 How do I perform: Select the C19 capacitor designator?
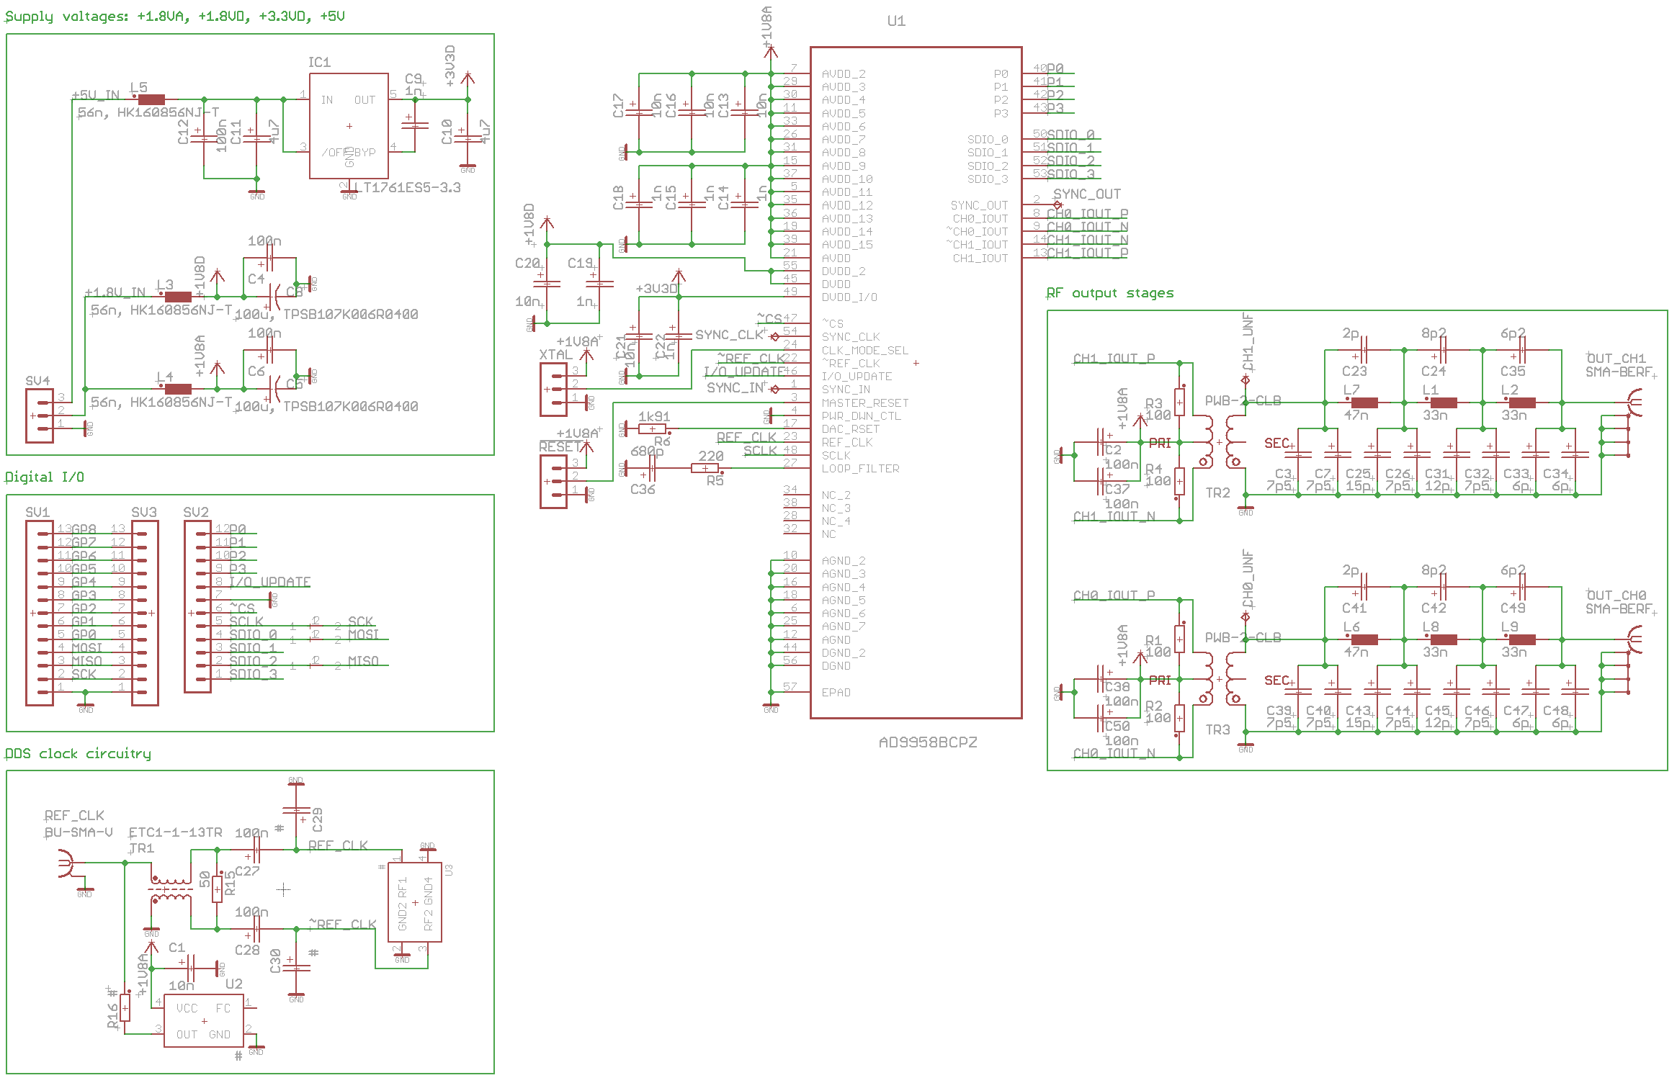pos(580,263)
